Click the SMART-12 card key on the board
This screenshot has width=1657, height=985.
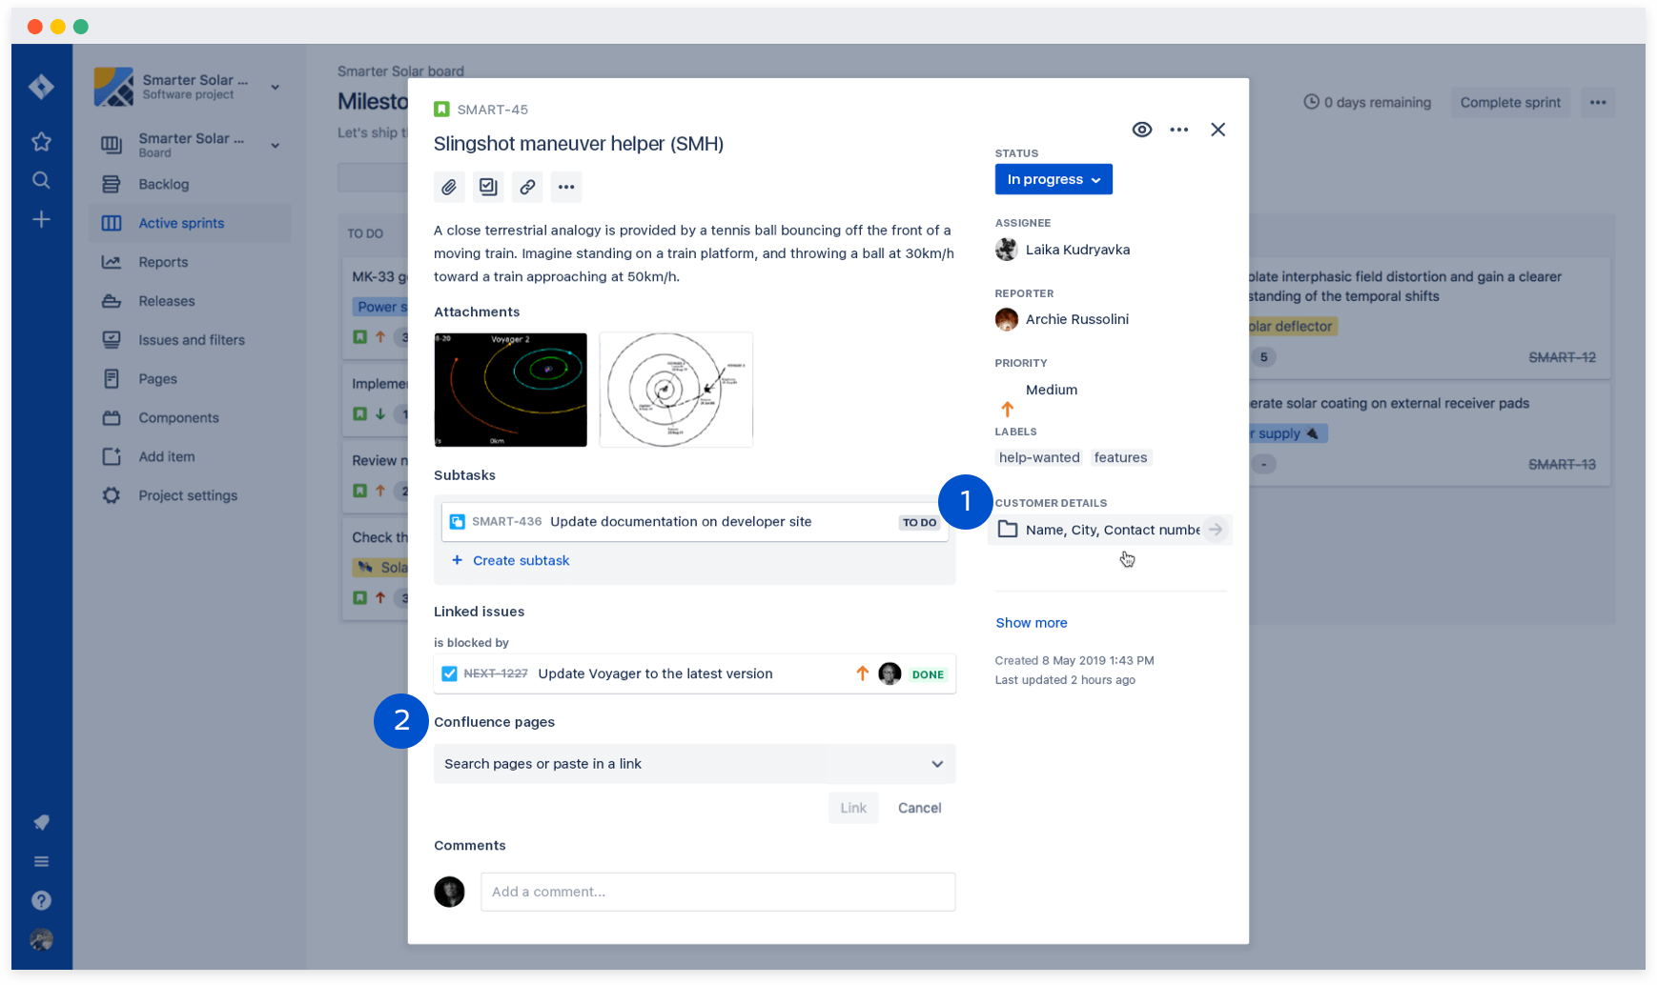tap(1562, 357)
